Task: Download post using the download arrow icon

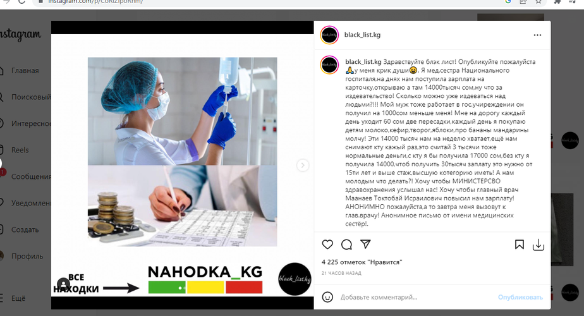Action: [538, 245]
